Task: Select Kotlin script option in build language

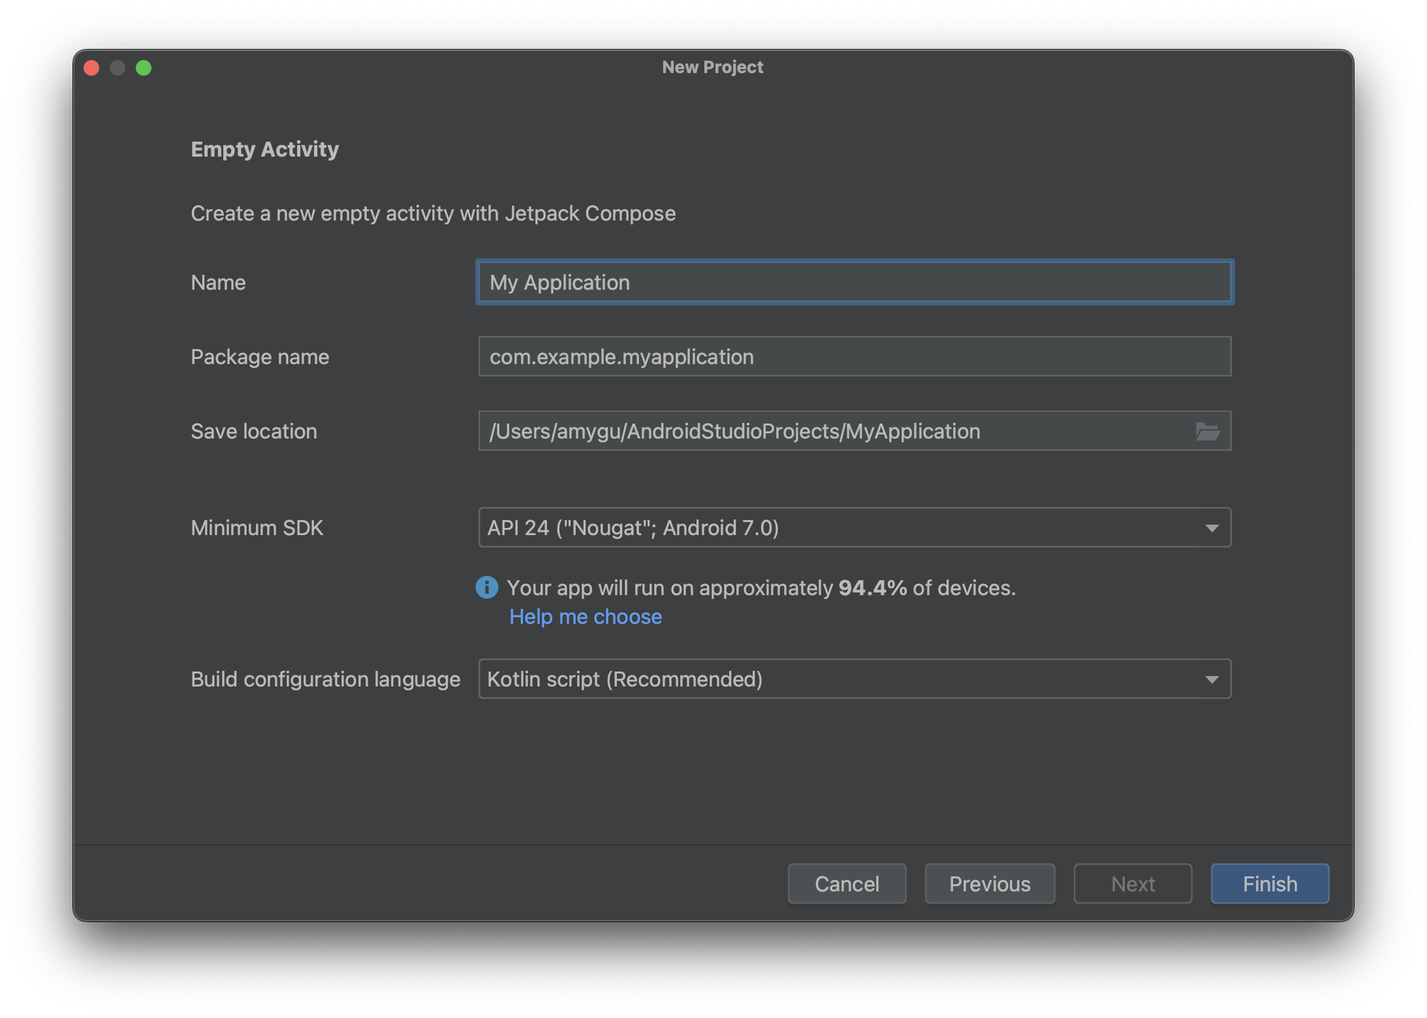Action: (x=854, y=677)
